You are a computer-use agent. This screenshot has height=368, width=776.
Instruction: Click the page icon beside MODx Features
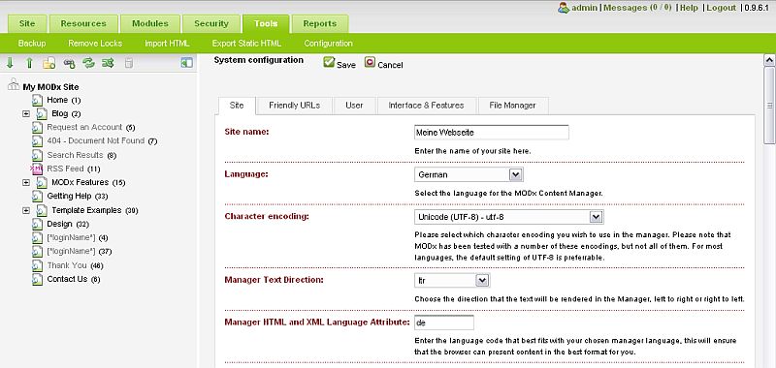click(42, 183)
